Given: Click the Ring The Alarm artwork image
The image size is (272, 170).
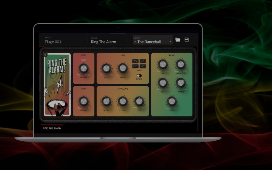Looking at the screenshot, I should [57, 85].
